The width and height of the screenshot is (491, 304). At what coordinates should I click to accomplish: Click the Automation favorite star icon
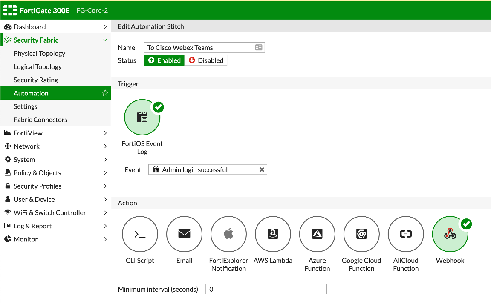[105, 93]
